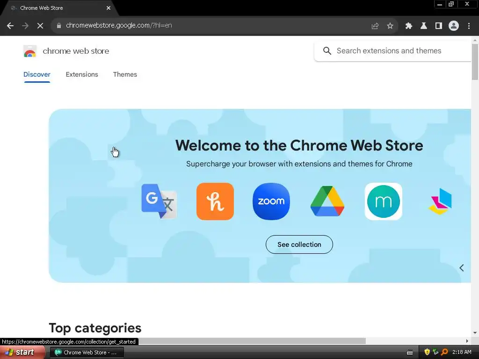Stop loading the page

coord(40,26)
